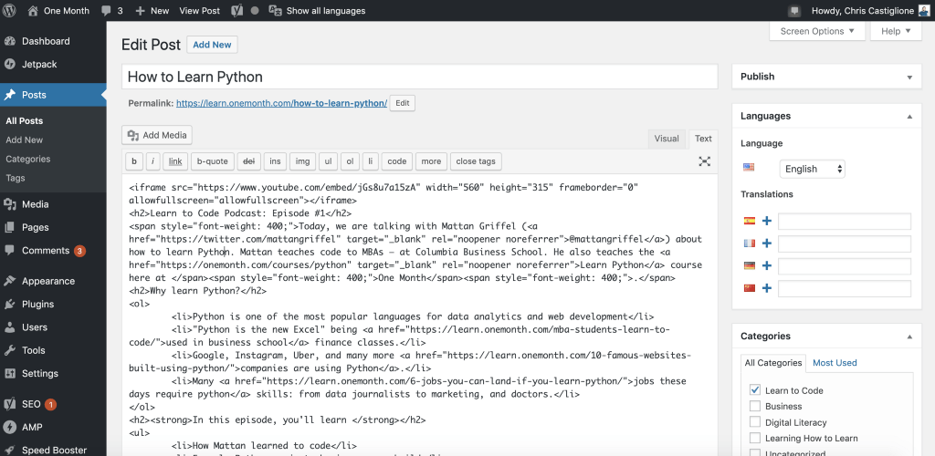Expand the Publish box
935x456 pixels.
[909, 77]
